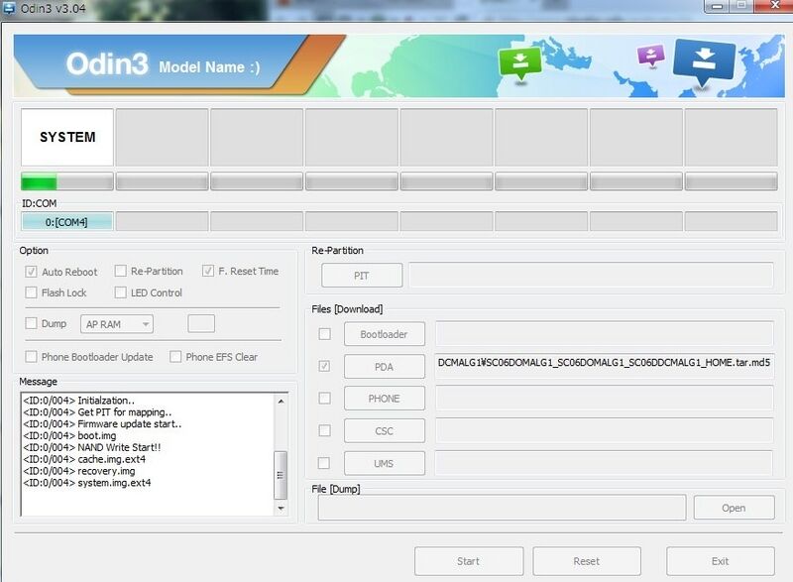Enable the LED Control checkbox
793x582 pixels.
(120, 292)
